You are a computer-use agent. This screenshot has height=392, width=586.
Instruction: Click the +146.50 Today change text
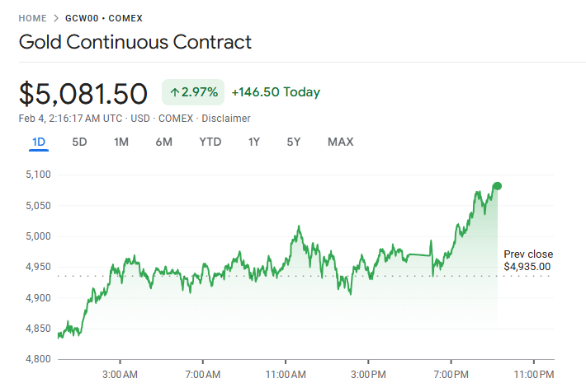pos(276,92)
